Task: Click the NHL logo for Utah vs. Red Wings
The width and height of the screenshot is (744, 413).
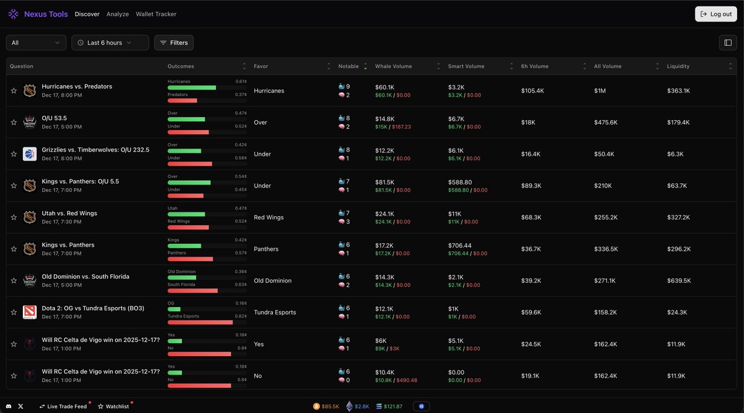Action: (x=30, y=217)
